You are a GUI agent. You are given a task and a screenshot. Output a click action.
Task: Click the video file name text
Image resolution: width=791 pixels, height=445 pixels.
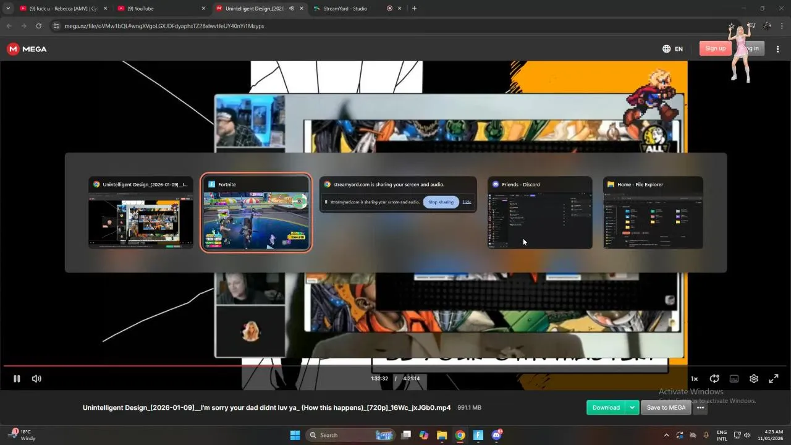(x=267, y=407)
